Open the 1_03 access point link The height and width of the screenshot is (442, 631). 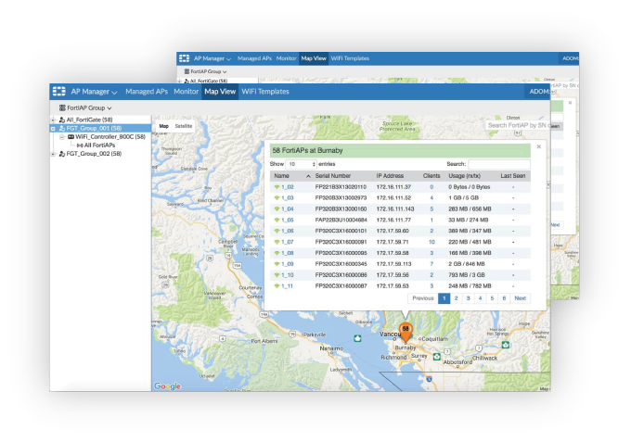click(288, 198)
